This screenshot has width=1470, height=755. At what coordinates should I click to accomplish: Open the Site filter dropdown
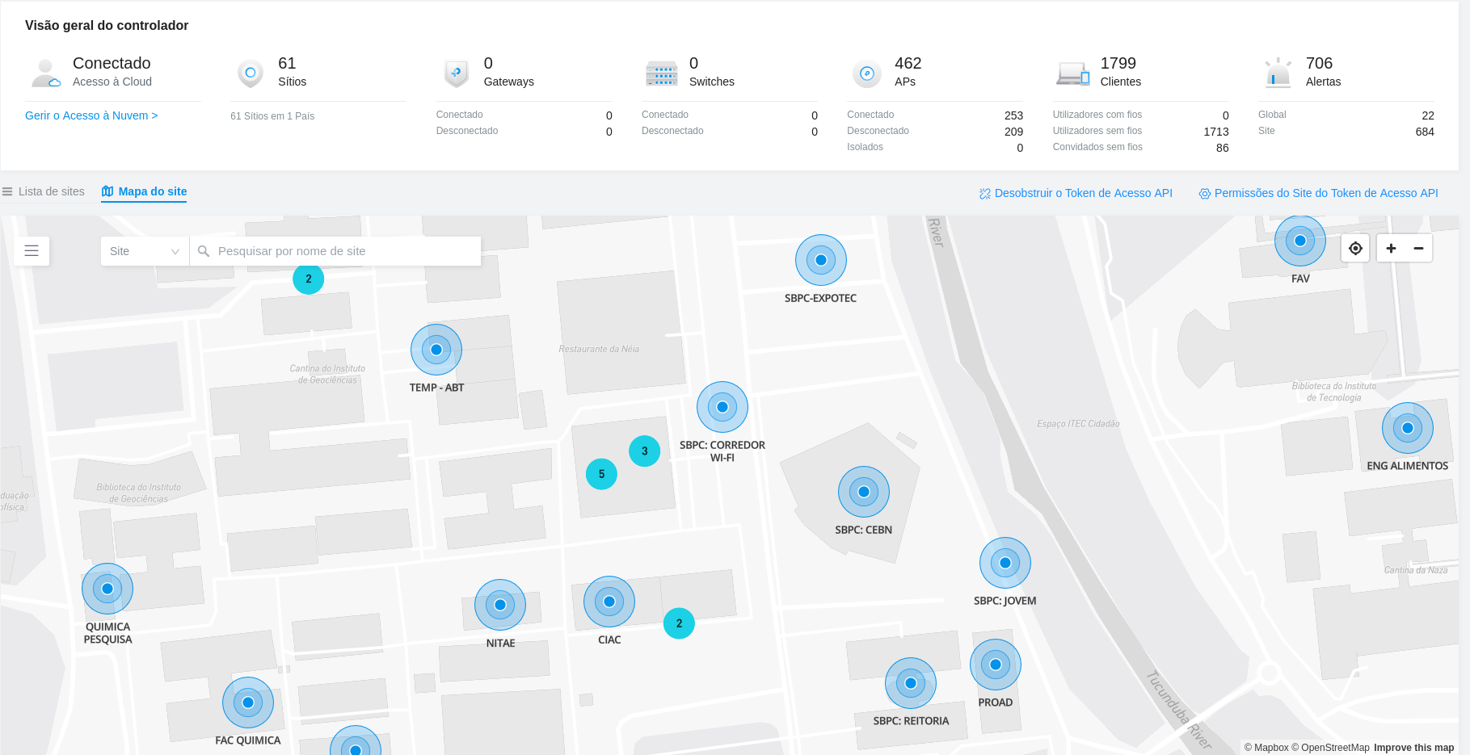145,251
